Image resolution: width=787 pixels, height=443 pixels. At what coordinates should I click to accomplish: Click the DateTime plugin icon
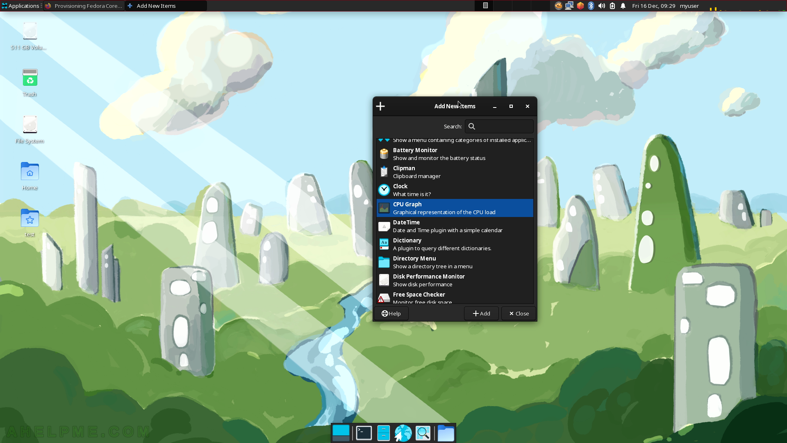(384, 226)
